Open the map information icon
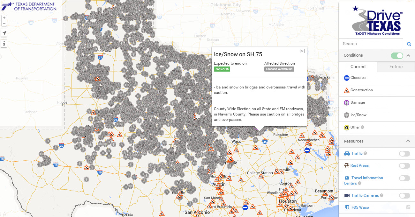 click(x=4, y=43)
